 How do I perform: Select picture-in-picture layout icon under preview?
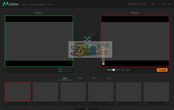coord(65,70)
